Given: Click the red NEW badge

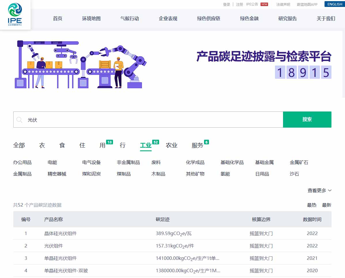Looking at the screenshot, I should (264, 4).
